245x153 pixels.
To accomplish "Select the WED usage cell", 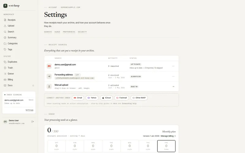I will coord(130,146).
